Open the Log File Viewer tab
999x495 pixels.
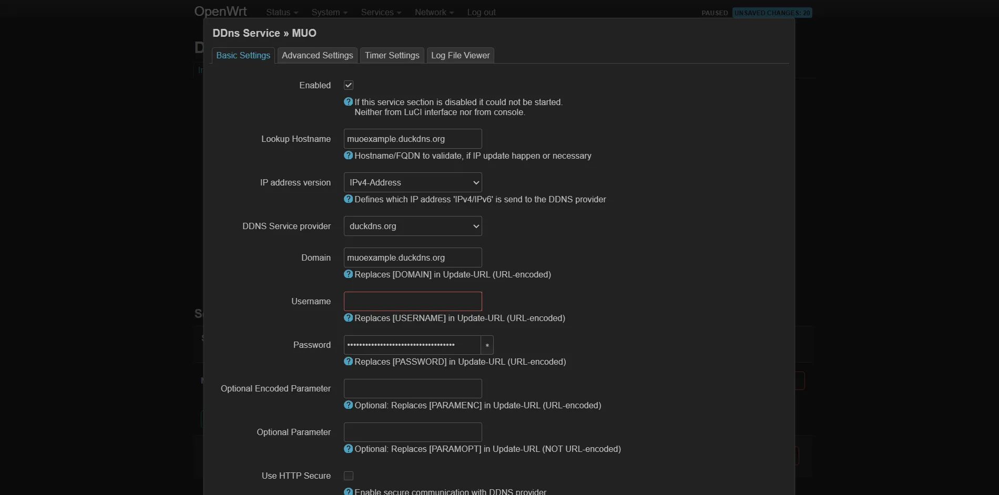(x=460, y=55)
